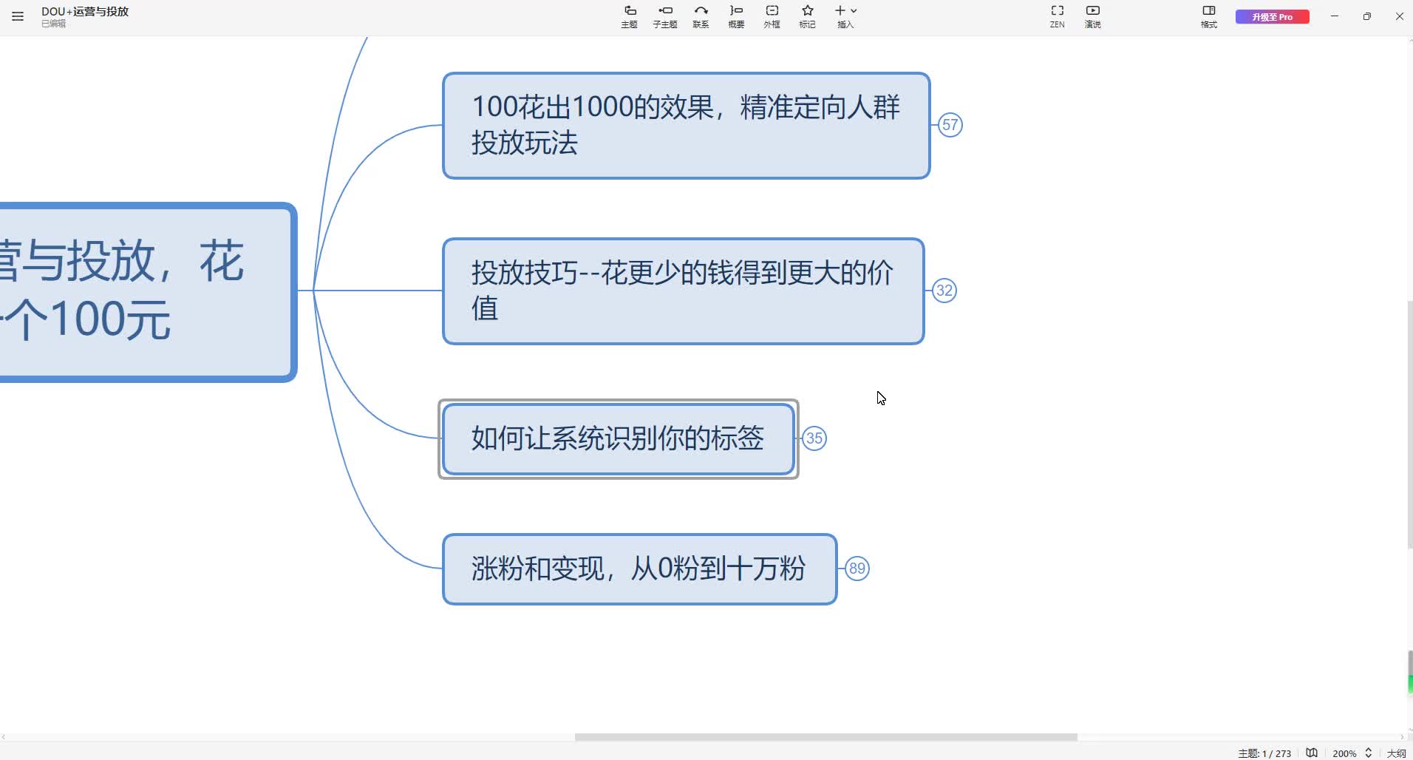Start pitch (演说) presentation mode

tap(1093, 16)
